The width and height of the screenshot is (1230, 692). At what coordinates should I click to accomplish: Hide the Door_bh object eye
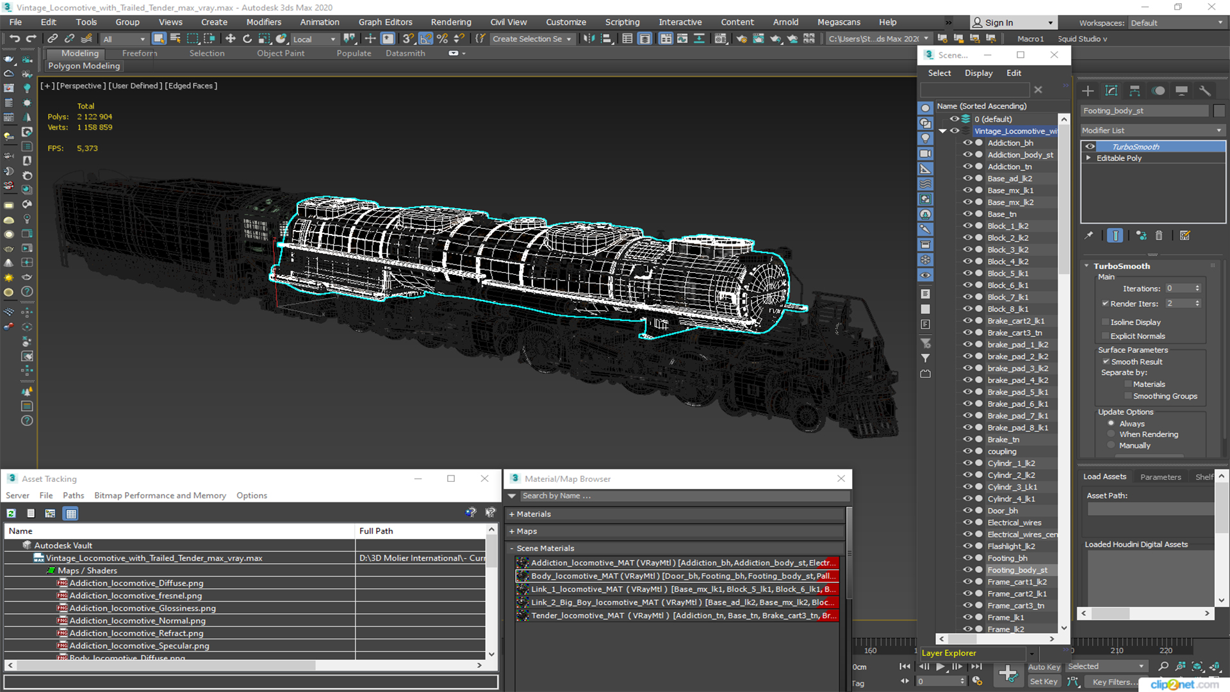(x=967, y=511)
